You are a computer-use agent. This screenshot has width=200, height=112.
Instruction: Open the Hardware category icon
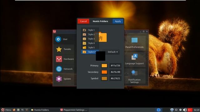coord(59,59)
